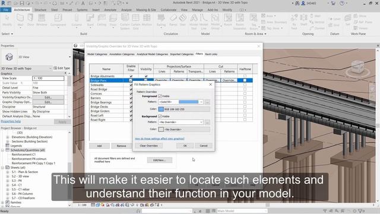Confirm Fill Pattern Graphics with OK
The height and width of the screenshot is (214, 380).
click(x=185, y=146)
